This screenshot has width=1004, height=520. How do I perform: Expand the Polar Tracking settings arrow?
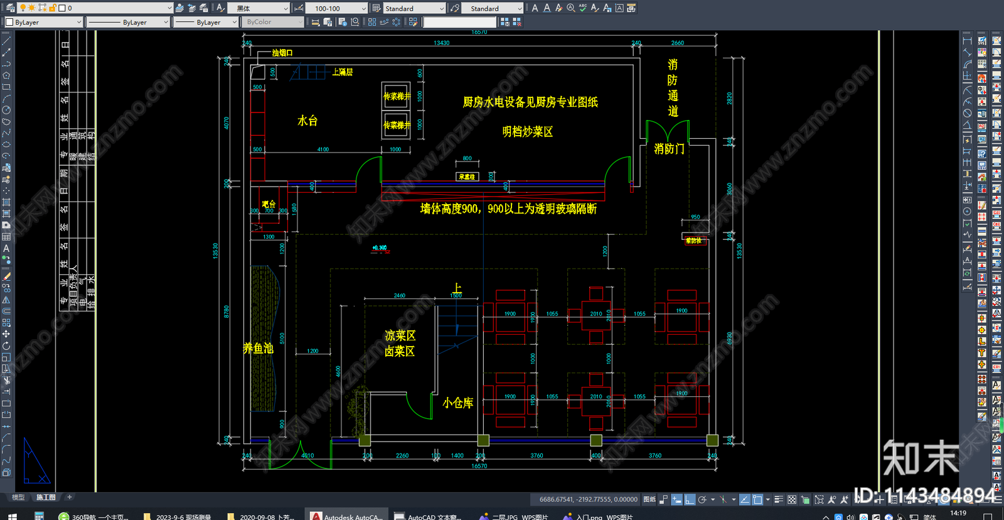coord(713,500)
